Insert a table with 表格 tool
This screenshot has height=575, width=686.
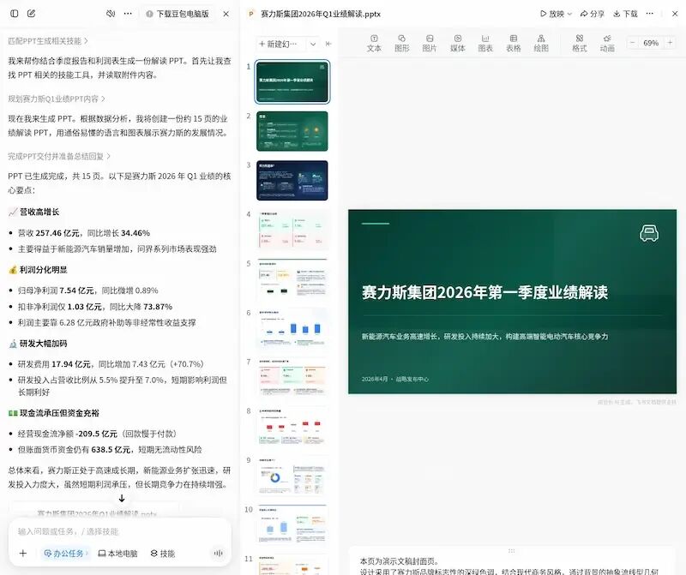click(513, 43)
